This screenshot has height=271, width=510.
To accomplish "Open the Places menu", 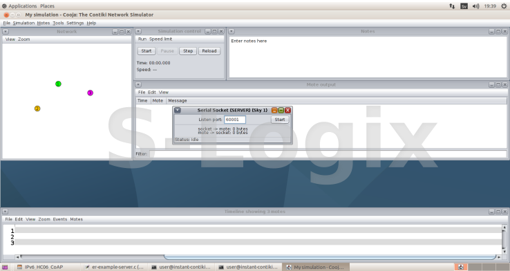I will click(x=47, y=6).
